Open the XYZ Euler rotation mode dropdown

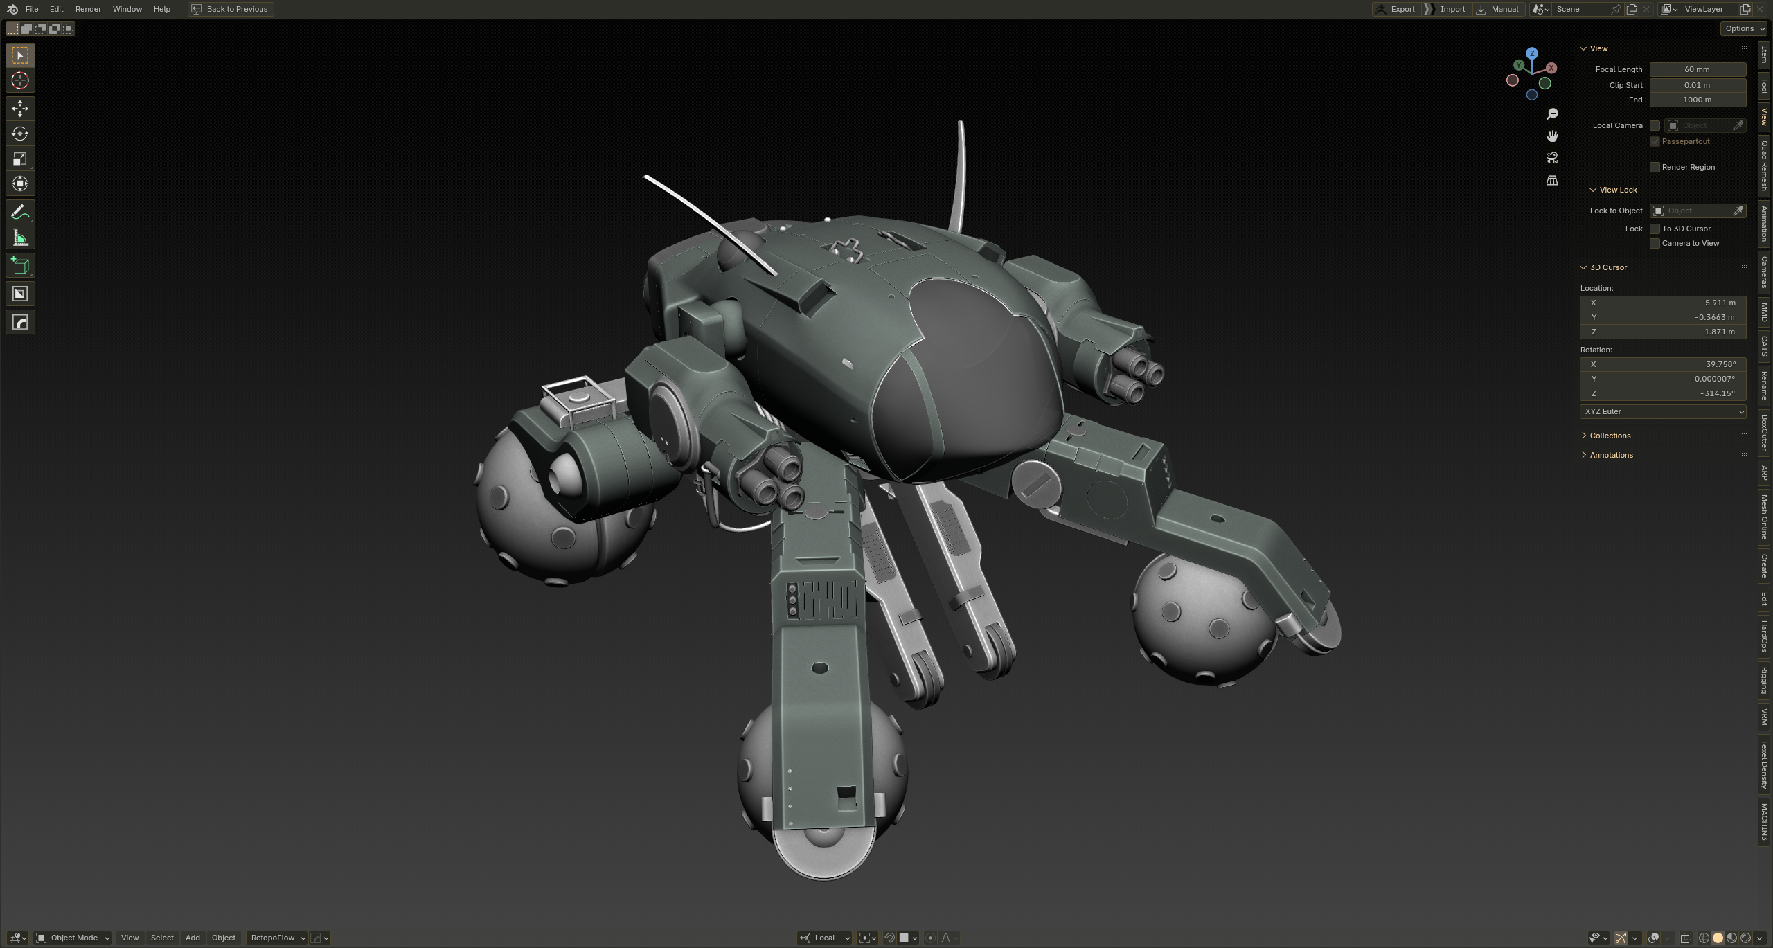1662,411
